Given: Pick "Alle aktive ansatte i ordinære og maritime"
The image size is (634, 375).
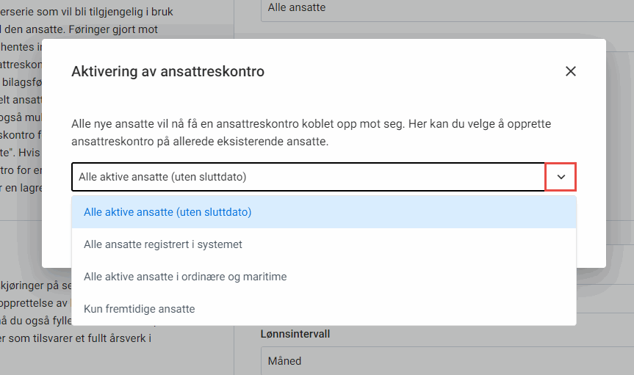Looking at the screenshot, I should click(x=185, y=277).
